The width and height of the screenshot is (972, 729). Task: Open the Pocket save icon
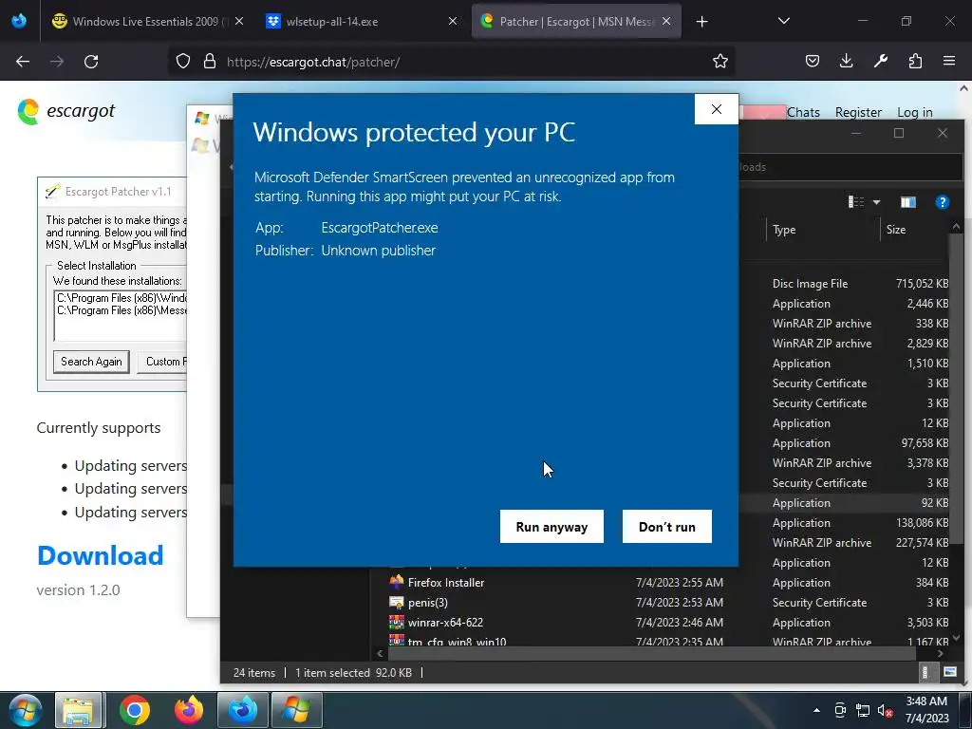click(813, 61)
